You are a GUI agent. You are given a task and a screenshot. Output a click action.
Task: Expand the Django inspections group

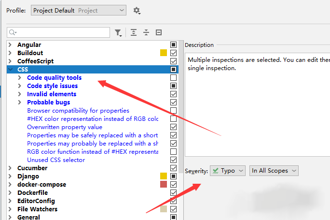[10, 176]
